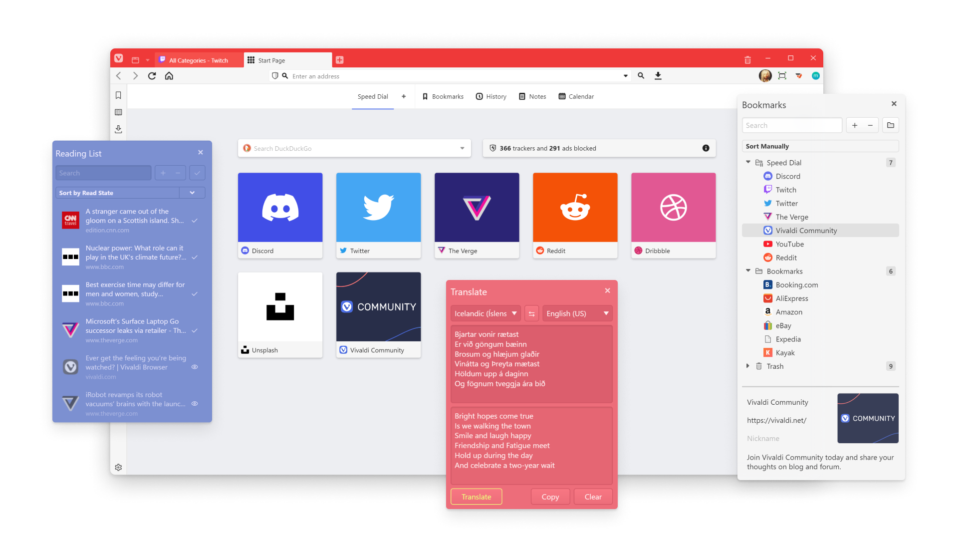The width and height of the screenshot is (958, 539).
Task: Click the Speed Dial add tab button
Action: click(404, 97)
